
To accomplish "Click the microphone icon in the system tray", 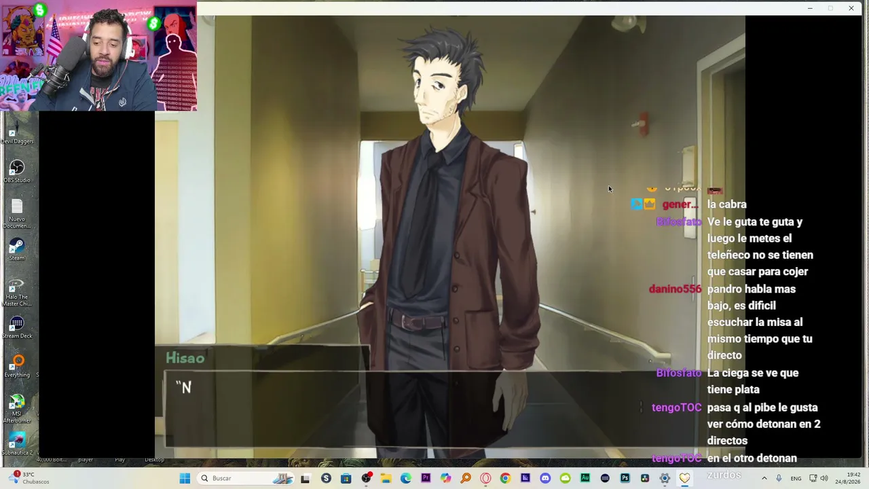I will click(x=779, y=478).
